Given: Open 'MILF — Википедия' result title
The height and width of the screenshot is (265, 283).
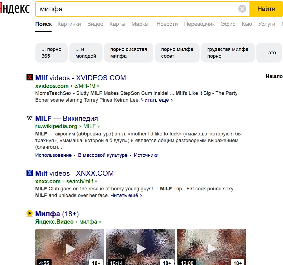Looking at the screenshot, I should pyautogui.click(x=67, y=119).
